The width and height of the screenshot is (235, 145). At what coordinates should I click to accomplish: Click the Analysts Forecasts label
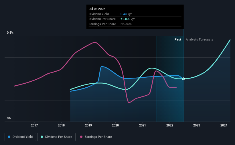coord(199,39)
